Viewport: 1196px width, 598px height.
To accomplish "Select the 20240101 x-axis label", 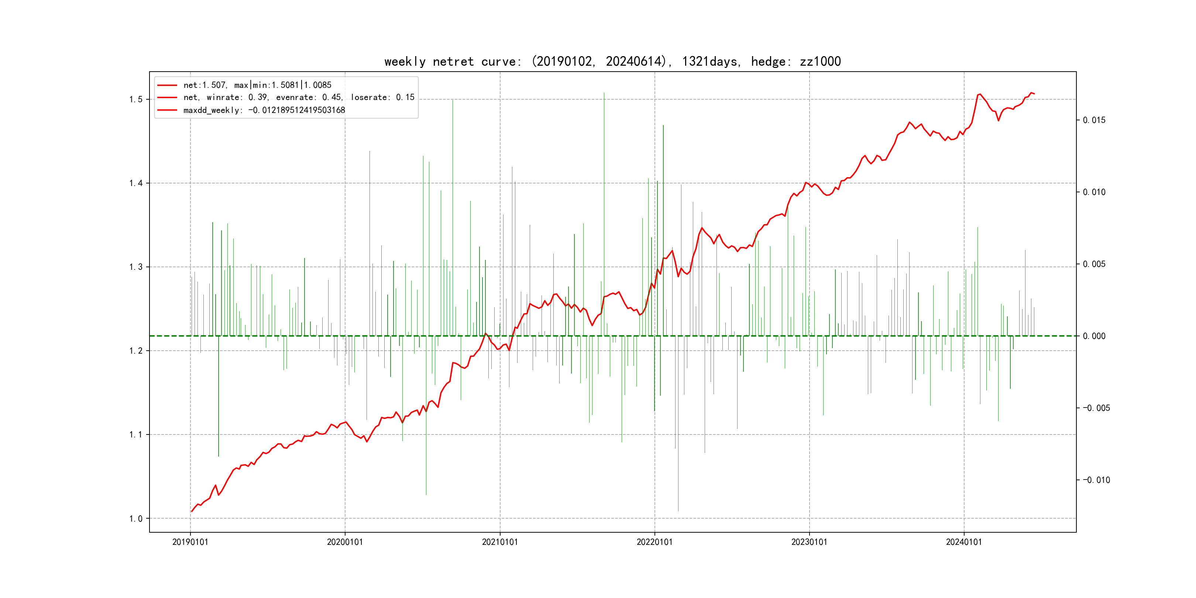I will tap(964, 542).
